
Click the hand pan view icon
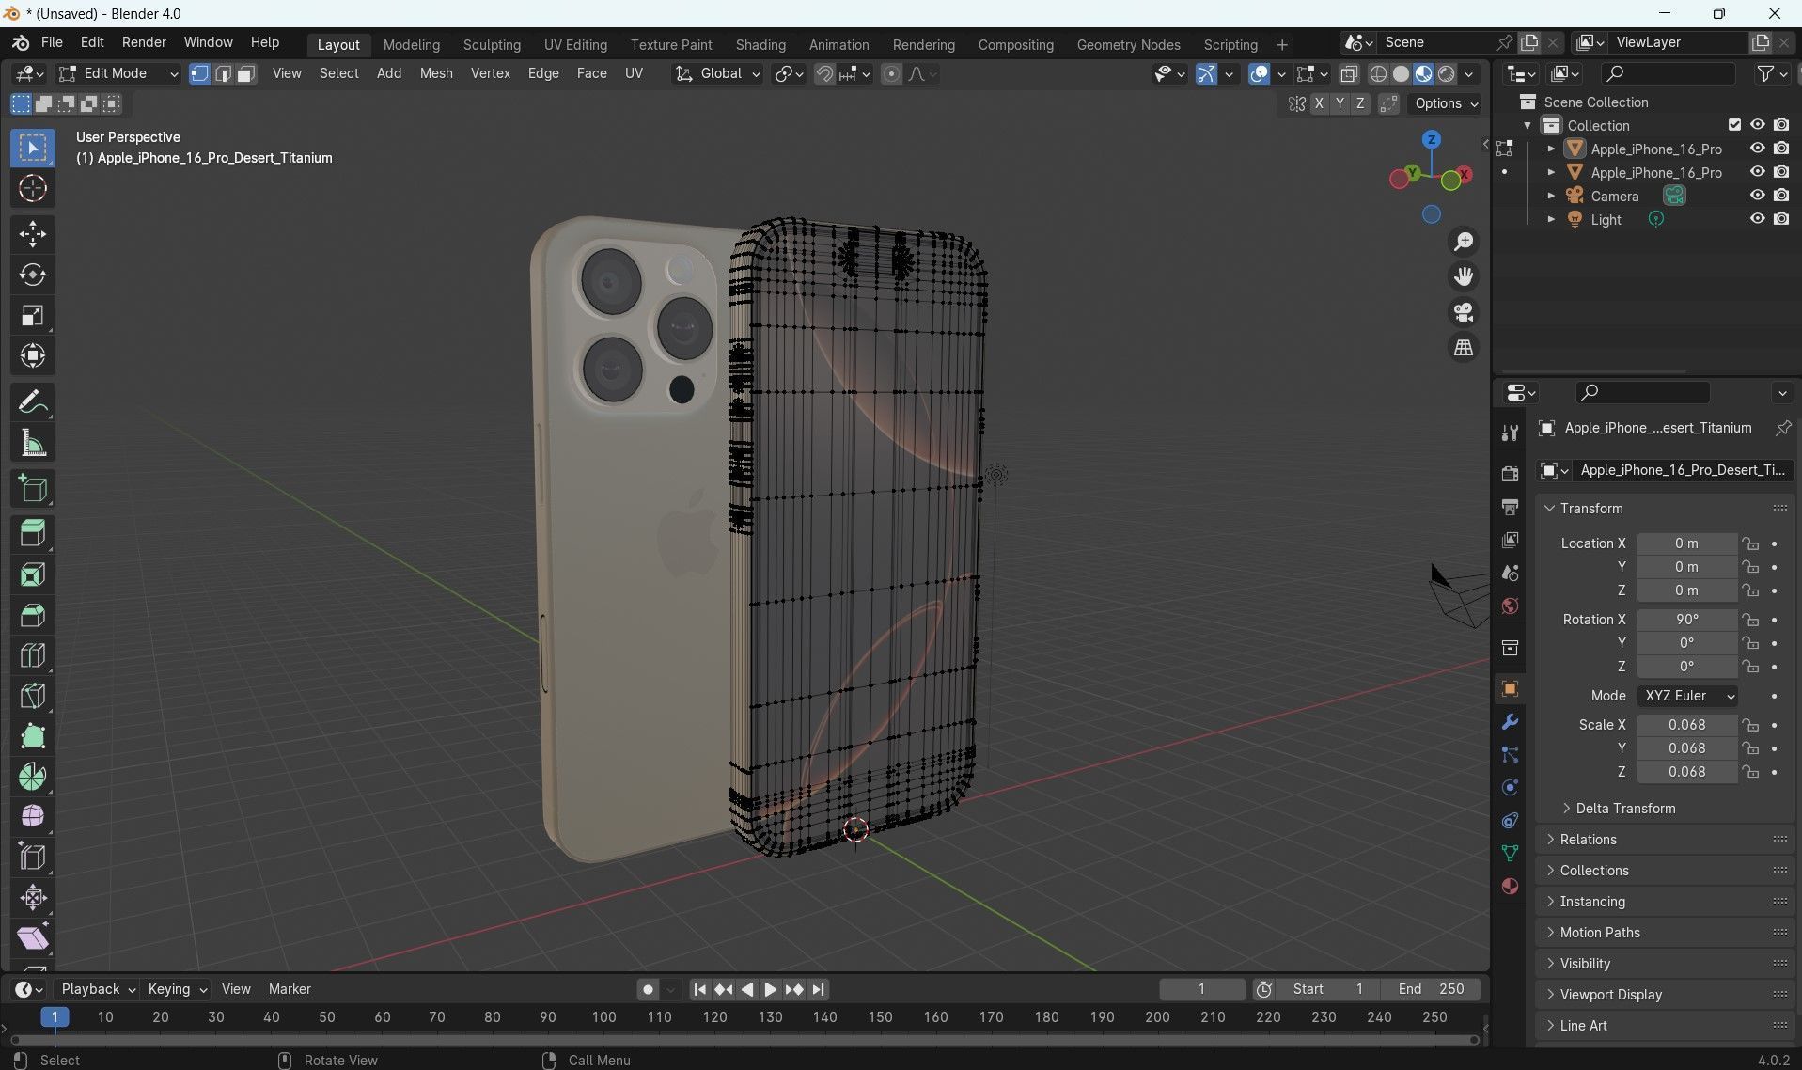[1464, 276]
